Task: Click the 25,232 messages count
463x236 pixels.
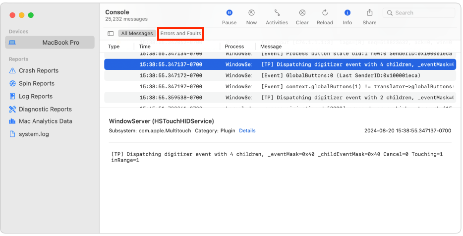Action: (126, 19)
